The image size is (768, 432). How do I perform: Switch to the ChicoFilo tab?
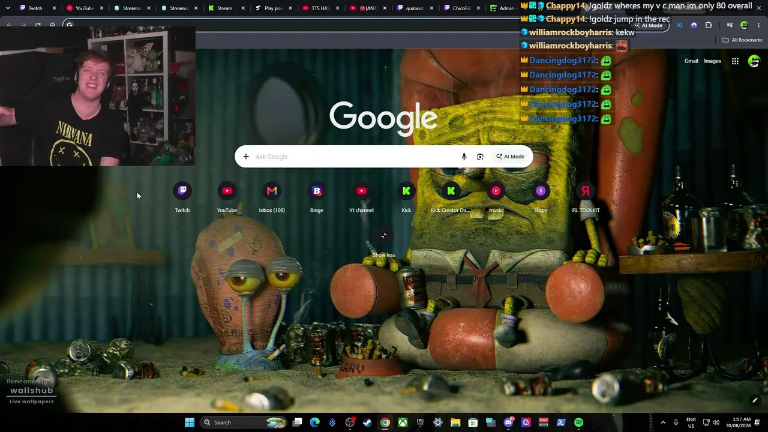(x=461, y=8)
